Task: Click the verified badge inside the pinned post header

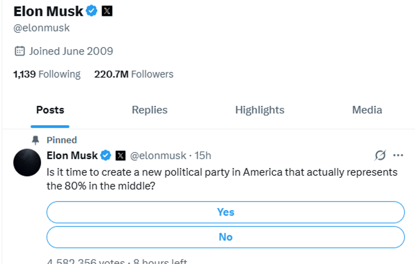Action: coord(106,155)
